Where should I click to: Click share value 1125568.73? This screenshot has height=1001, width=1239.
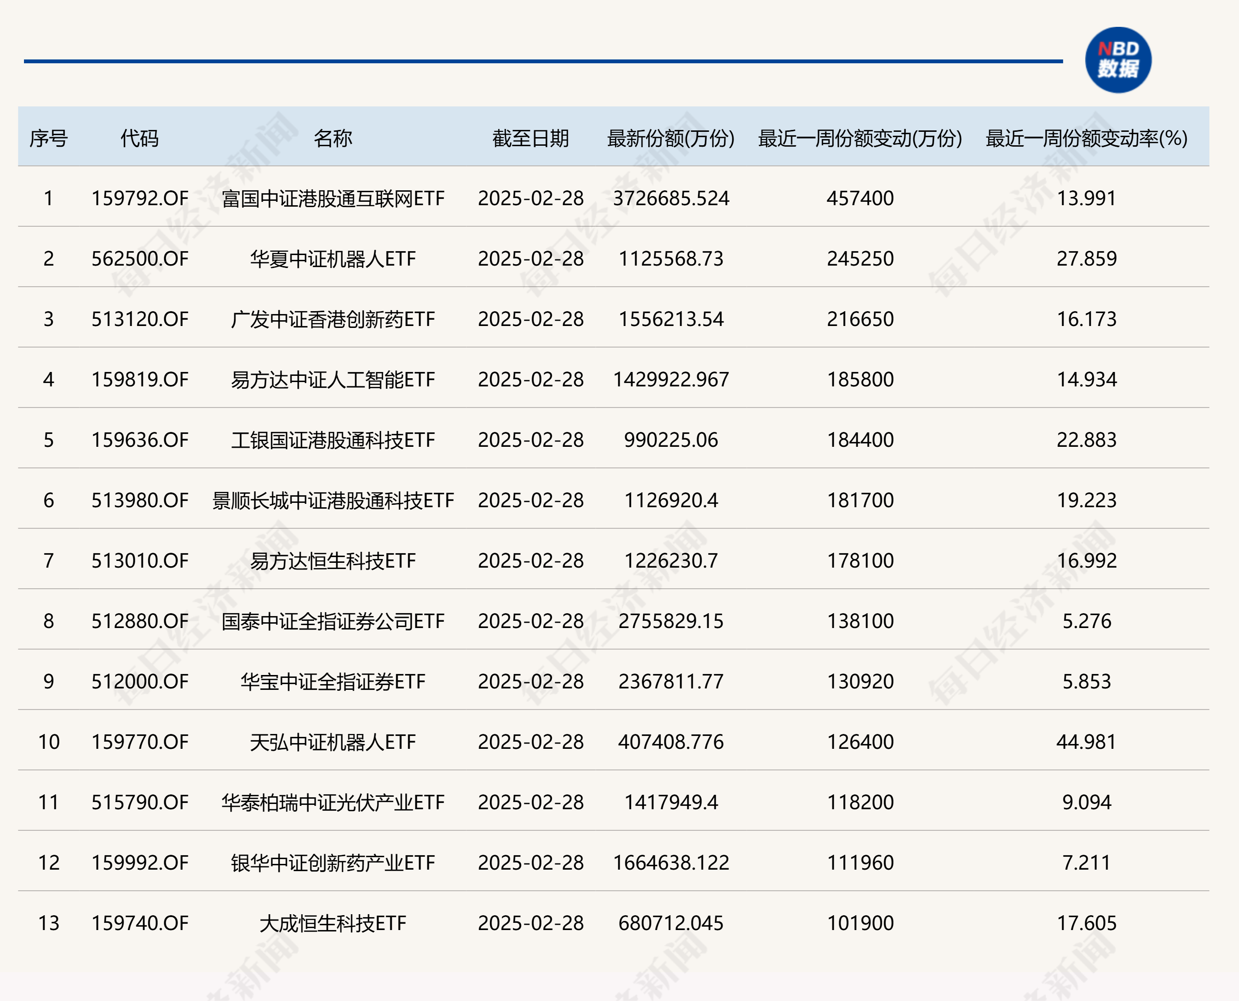[670, 259]
